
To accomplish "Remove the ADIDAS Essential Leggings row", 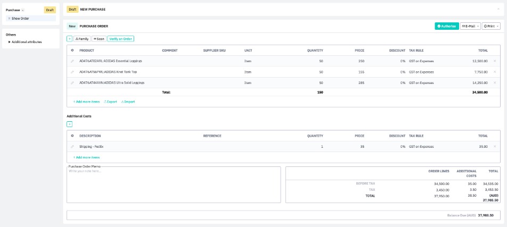I will pos(495,61).
